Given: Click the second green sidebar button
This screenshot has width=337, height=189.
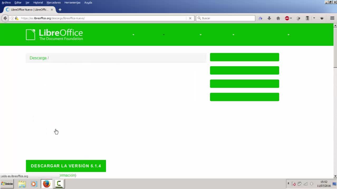Looking at the screenshot, I should point(244,70).
